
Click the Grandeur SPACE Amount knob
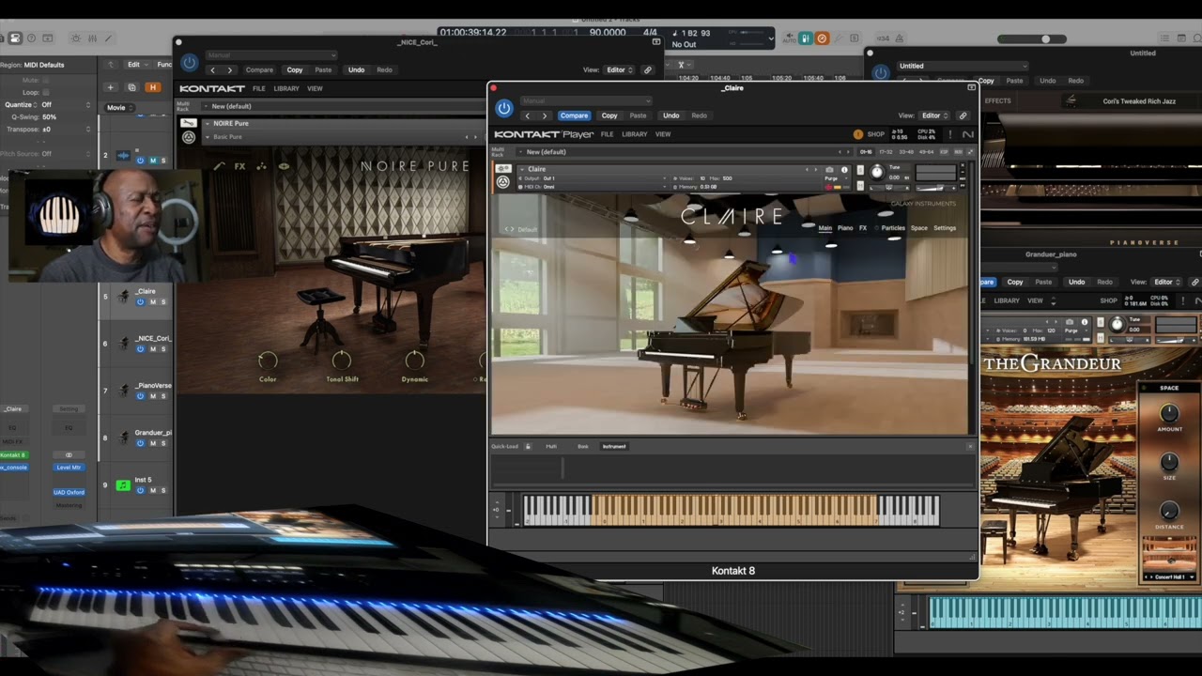tap(1169, 412)
